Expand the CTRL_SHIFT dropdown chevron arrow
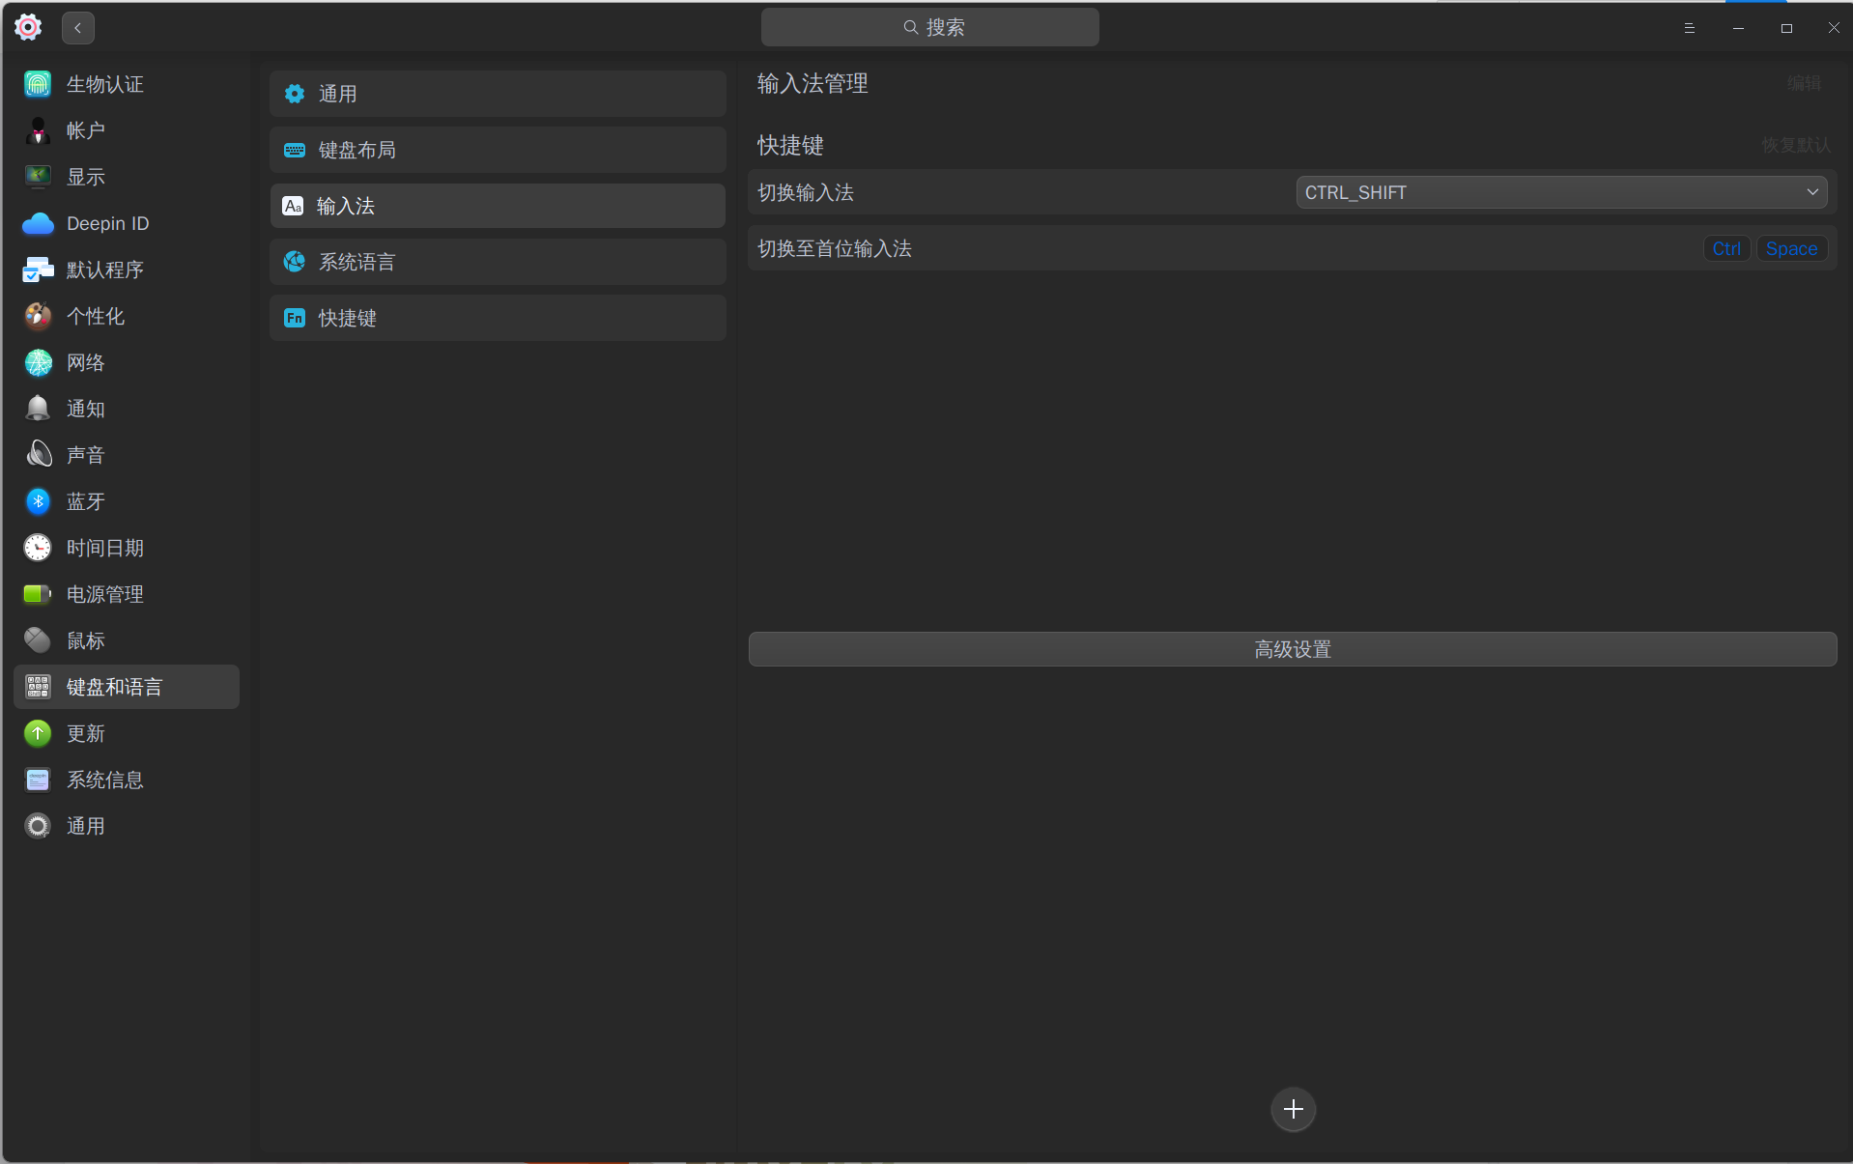This screenshot has width=1853, height=1164. point(1812,192)
